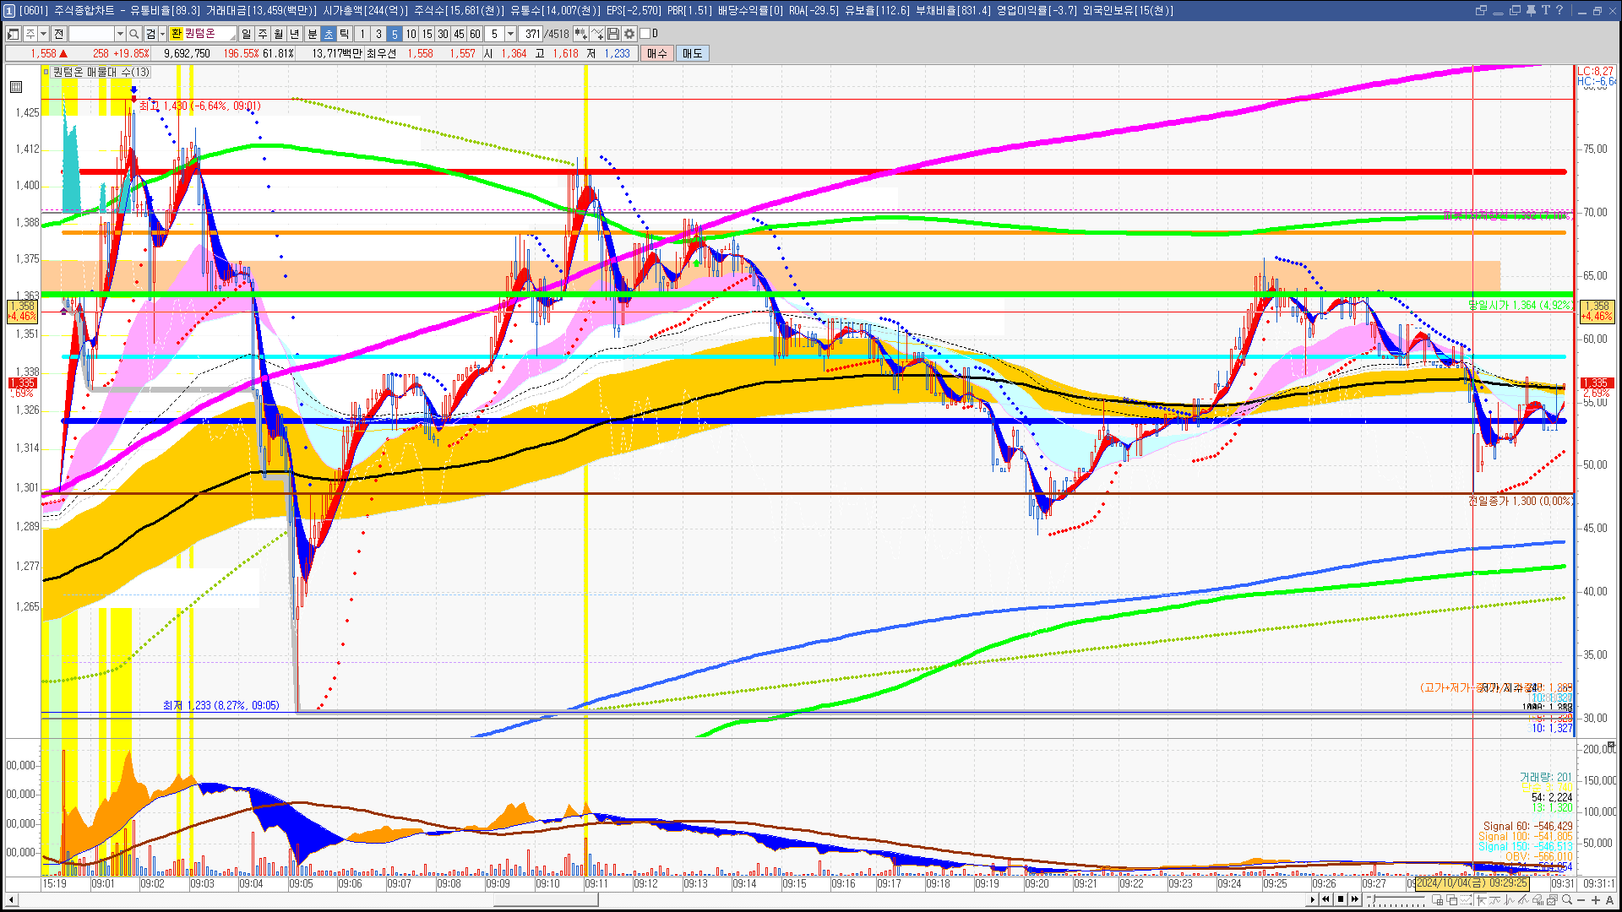Click the zoom-in plus icon
Screen dimensions: 1622x912
click(x=1596, y=900)
